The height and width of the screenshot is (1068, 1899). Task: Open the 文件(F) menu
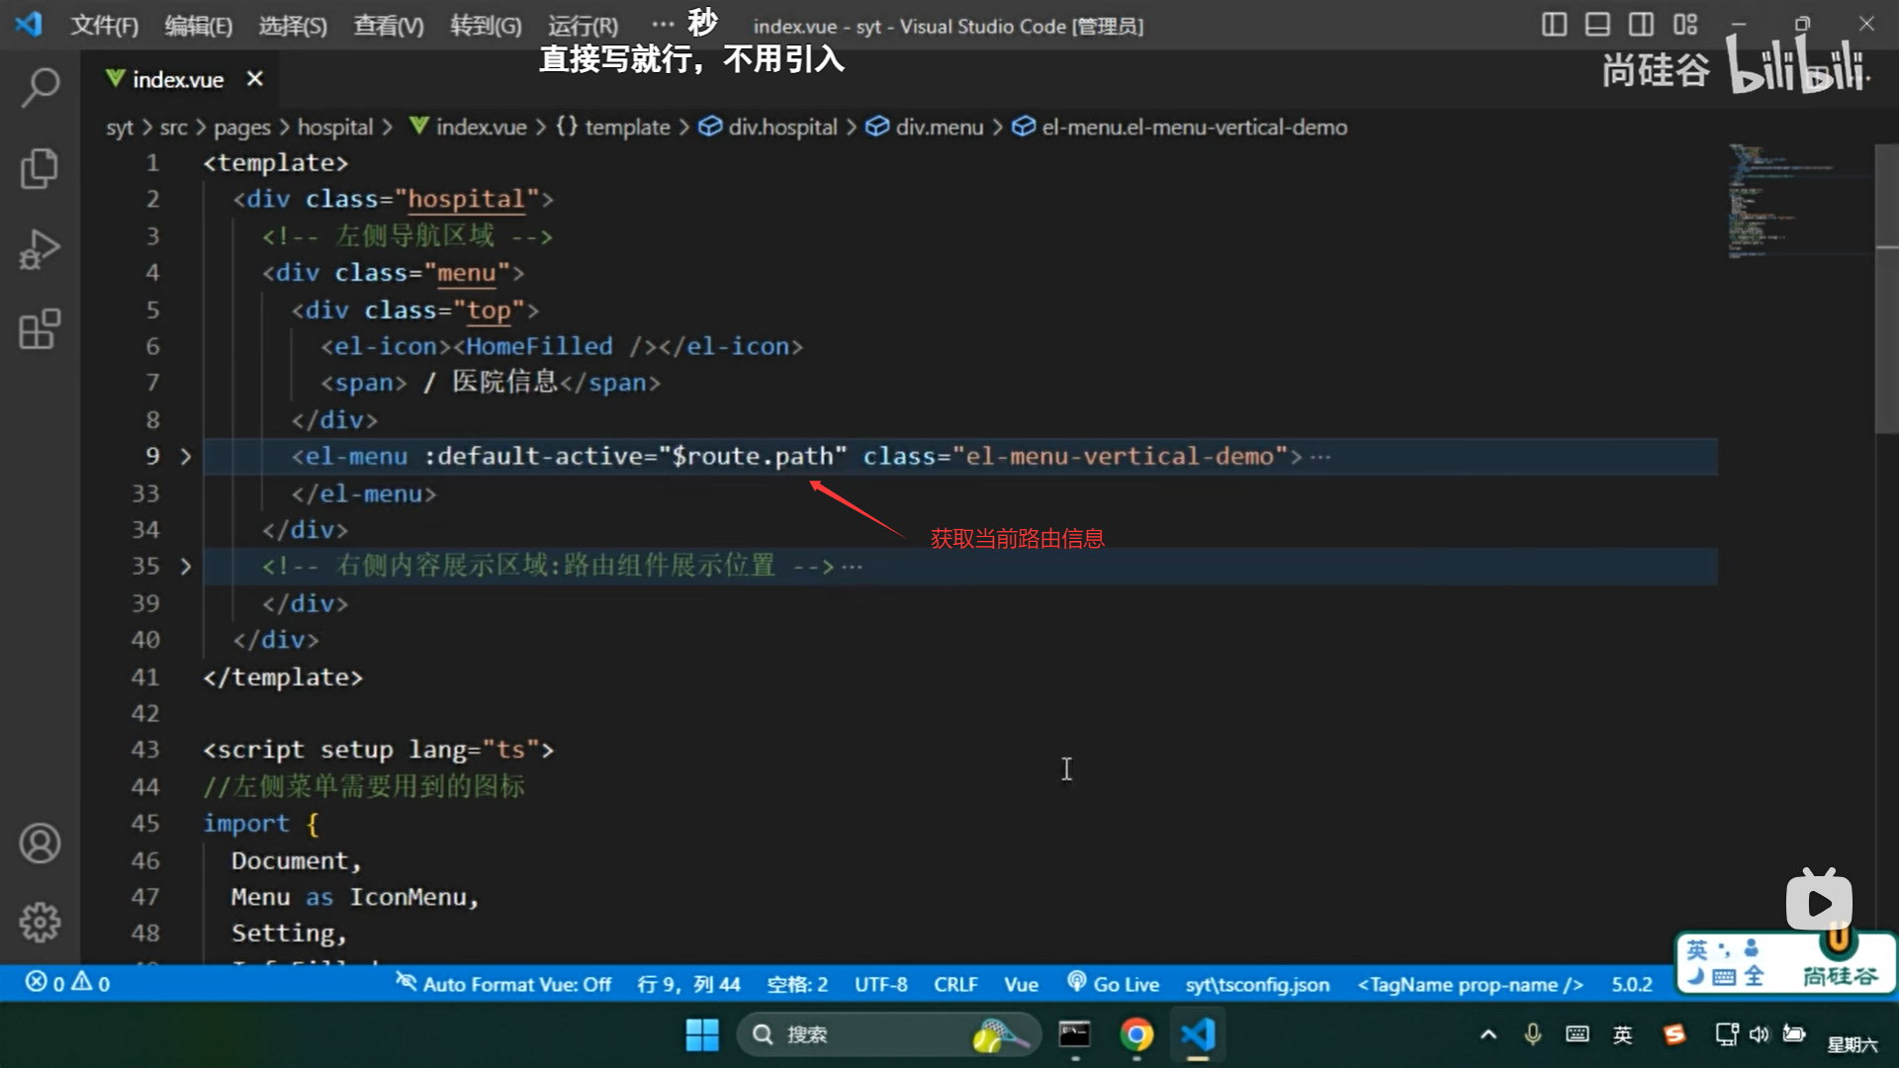coord(104,26)
